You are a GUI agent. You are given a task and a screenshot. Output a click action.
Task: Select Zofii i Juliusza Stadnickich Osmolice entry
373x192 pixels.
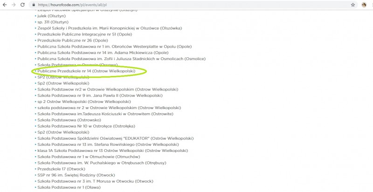[x=121, y=59]
